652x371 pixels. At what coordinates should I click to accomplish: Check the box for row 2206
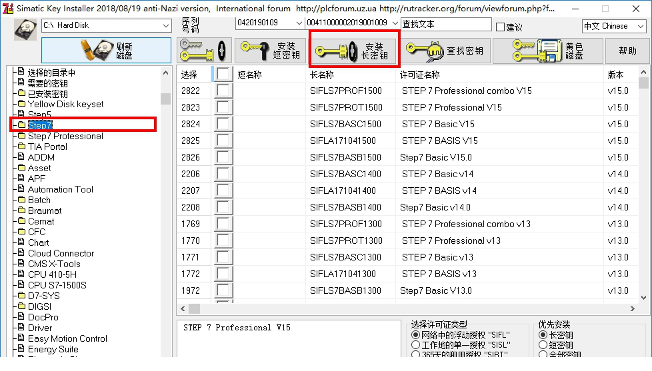[x=223, y=174]
